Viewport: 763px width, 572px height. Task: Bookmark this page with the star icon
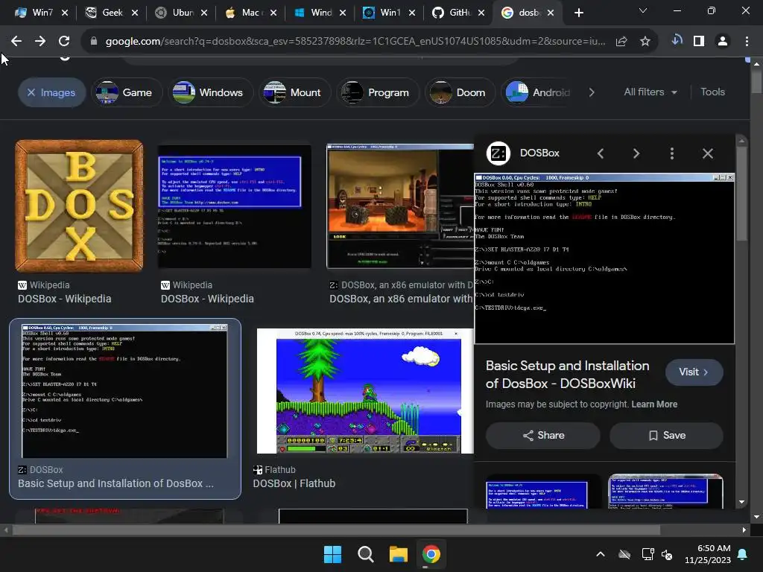[645, 42]
